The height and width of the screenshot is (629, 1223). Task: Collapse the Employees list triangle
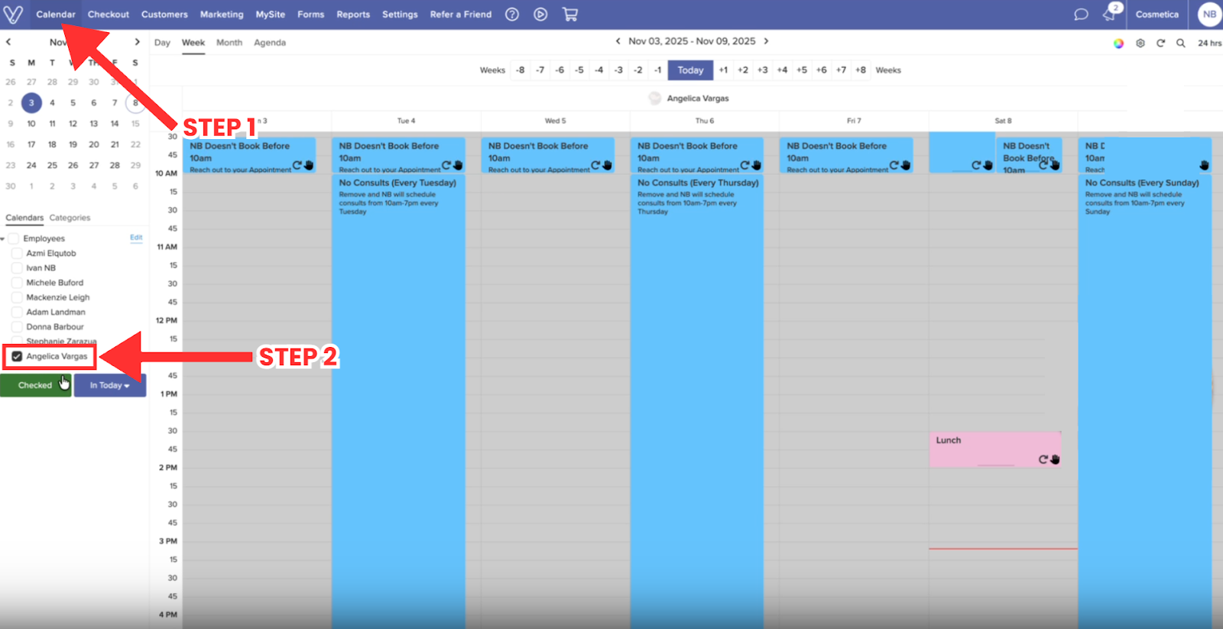[x=3, y=239]
